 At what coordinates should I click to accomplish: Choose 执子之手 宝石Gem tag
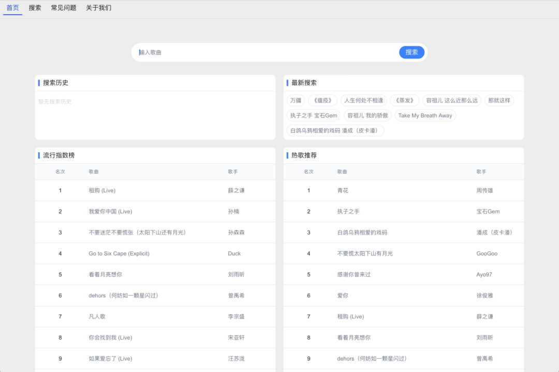(314, 115)
